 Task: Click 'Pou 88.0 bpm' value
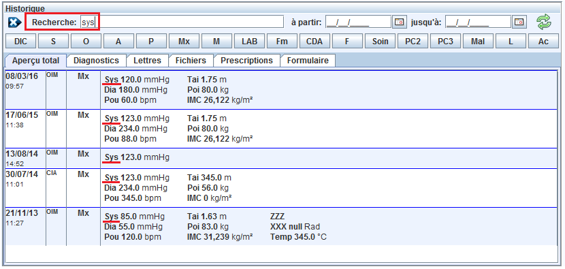click(131, 139)
